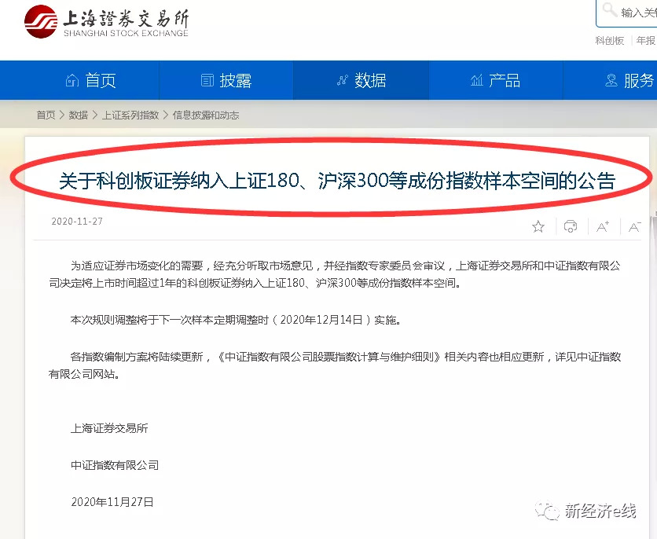Image resolution: width=657 pixels, height=539 pixels.
Task: Decrease font size with A- icon
Action: 635,226
